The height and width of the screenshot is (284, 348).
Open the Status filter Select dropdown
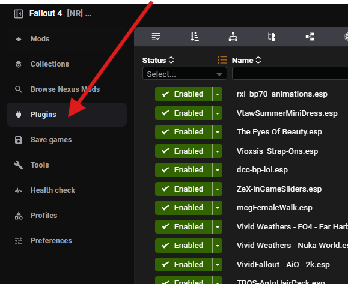(x=185, y=74)
